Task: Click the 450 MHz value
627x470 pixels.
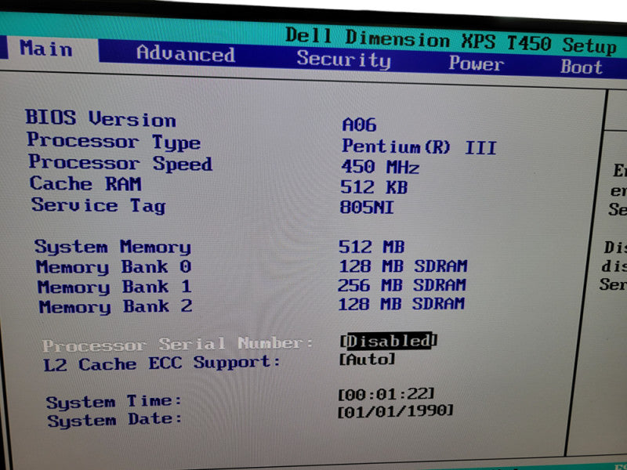Action: tap(380, 167)
